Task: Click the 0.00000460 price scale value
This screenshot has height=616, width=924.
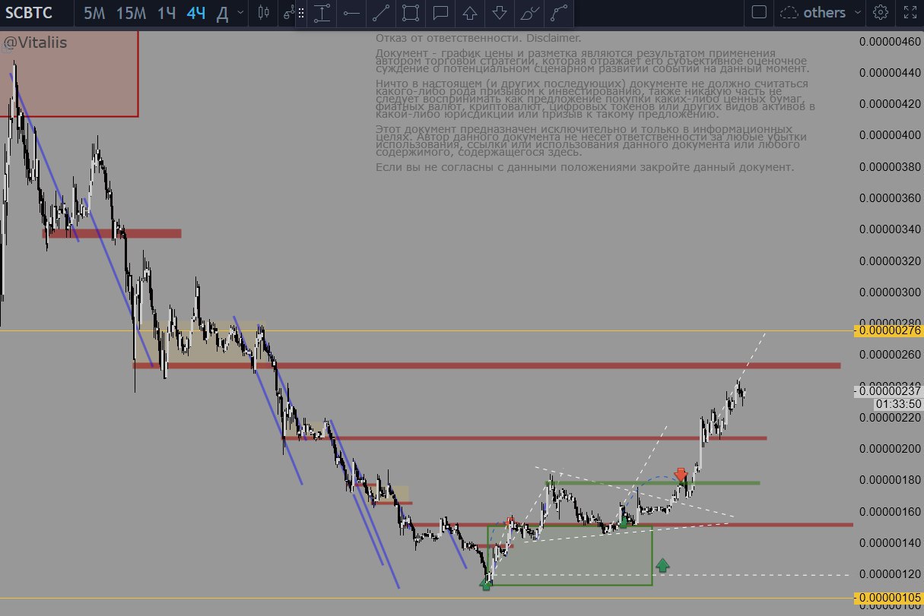Action: coord(889,41)
